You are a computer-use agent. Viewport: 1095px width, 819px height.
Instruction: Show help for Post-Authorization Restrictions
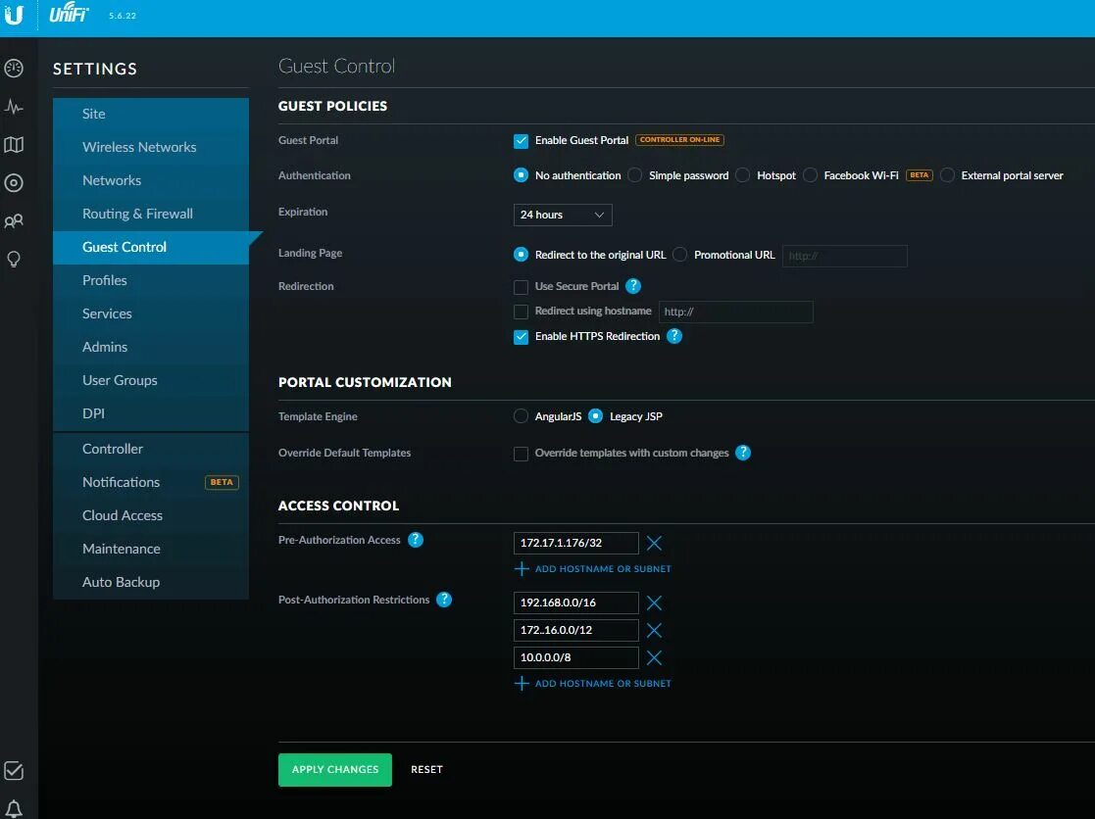(444, 600)
